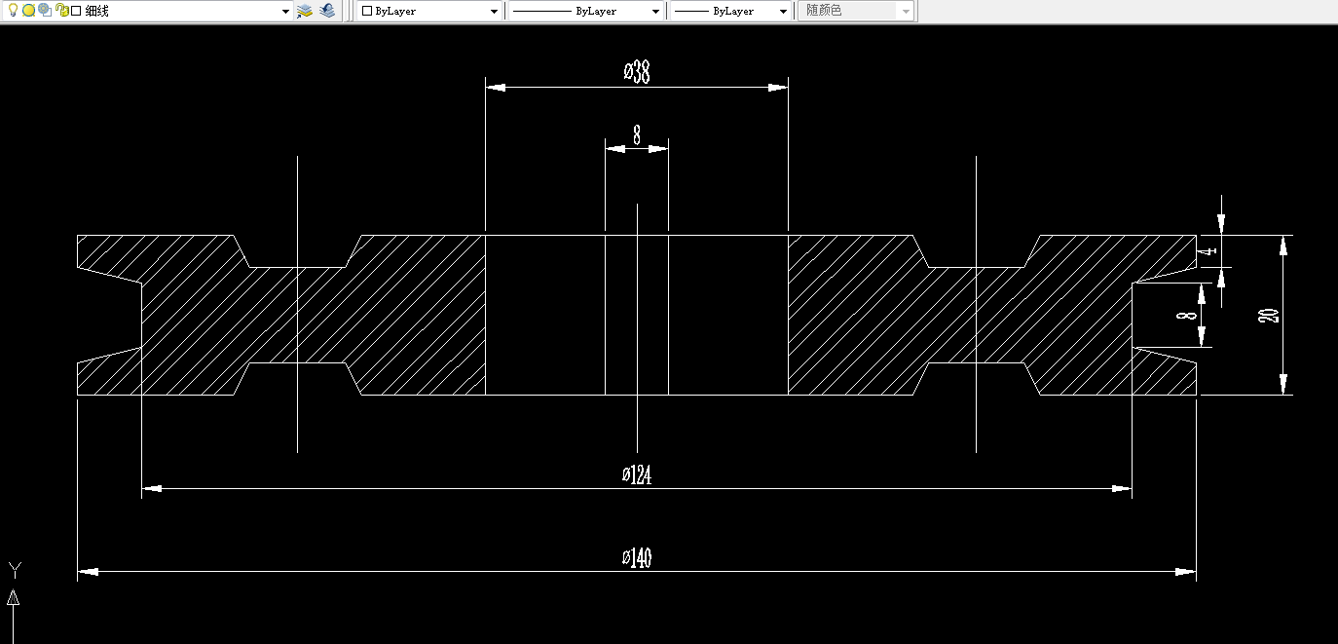Select the ø140 dimension text
This screenshot has width=1338, height=644.
point(637,558)
